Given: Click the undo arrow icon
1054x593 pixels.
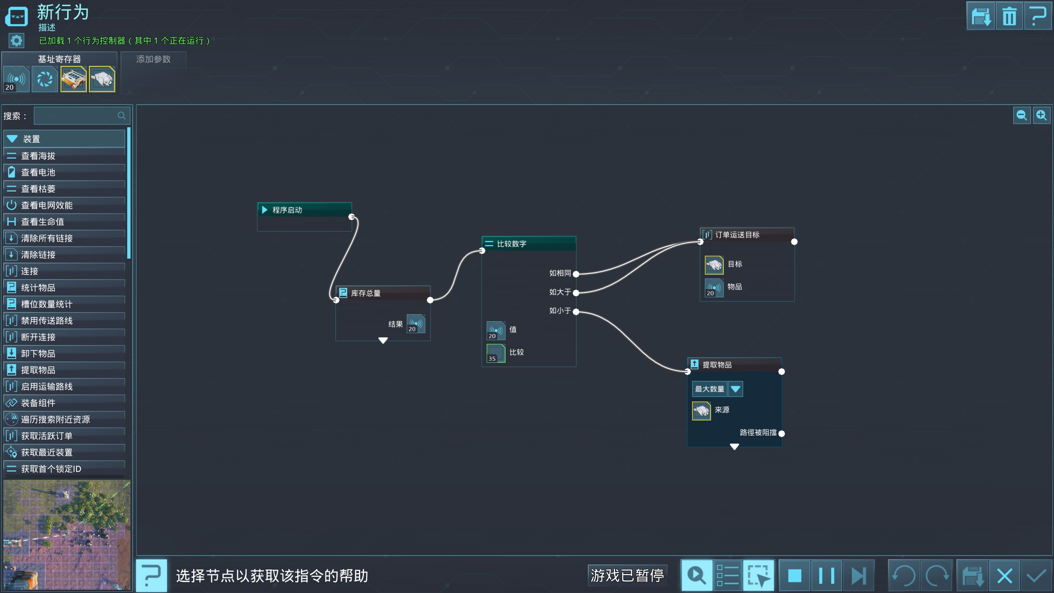Looking at the screenshot, I should (904, 575).
